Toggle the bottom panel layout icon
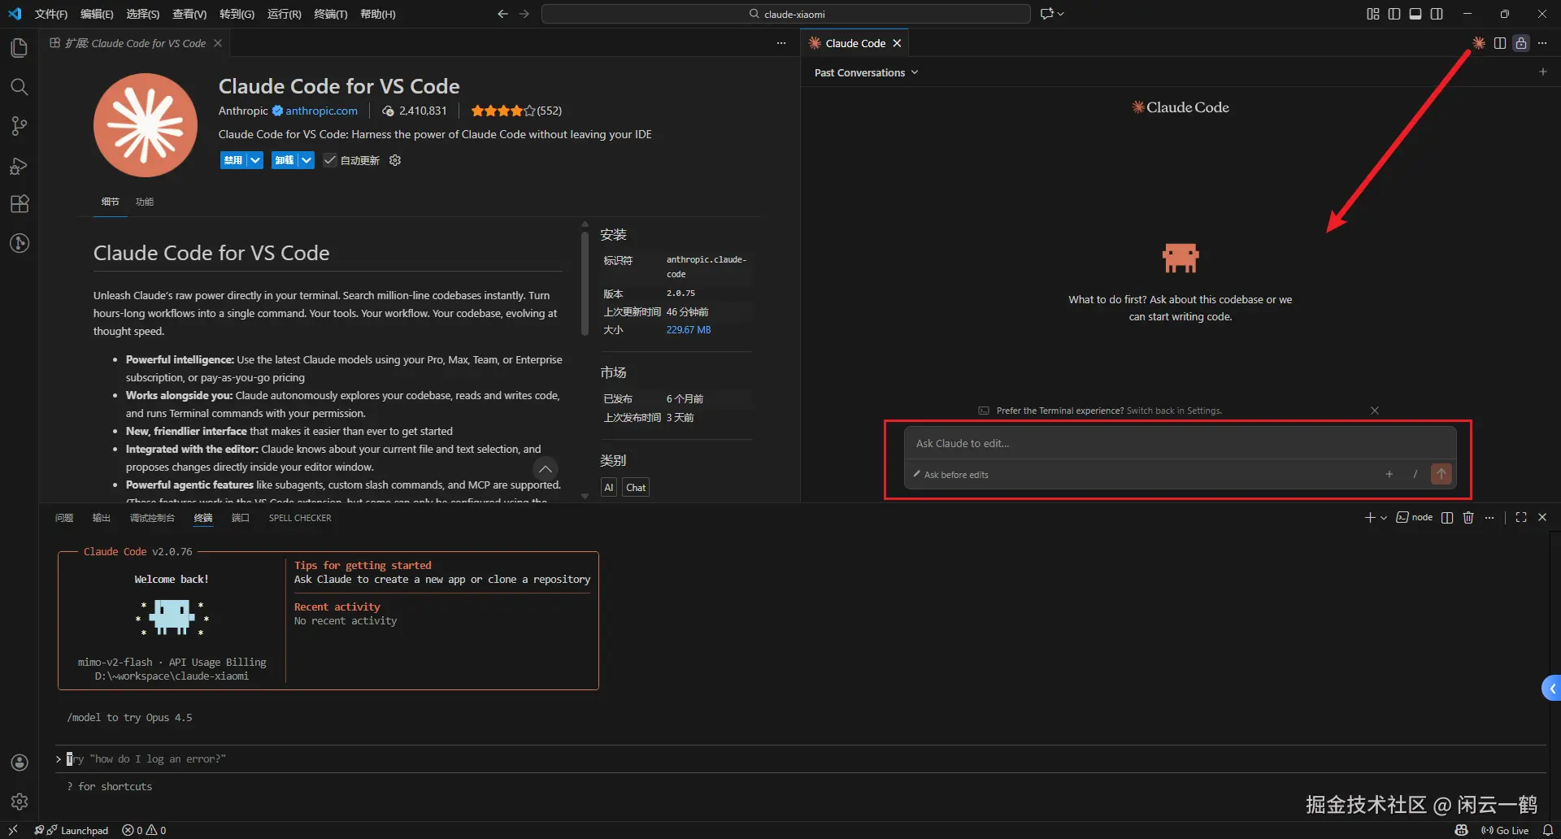The width and height of the screenshot is (1561, 839). click(1415, 14)
